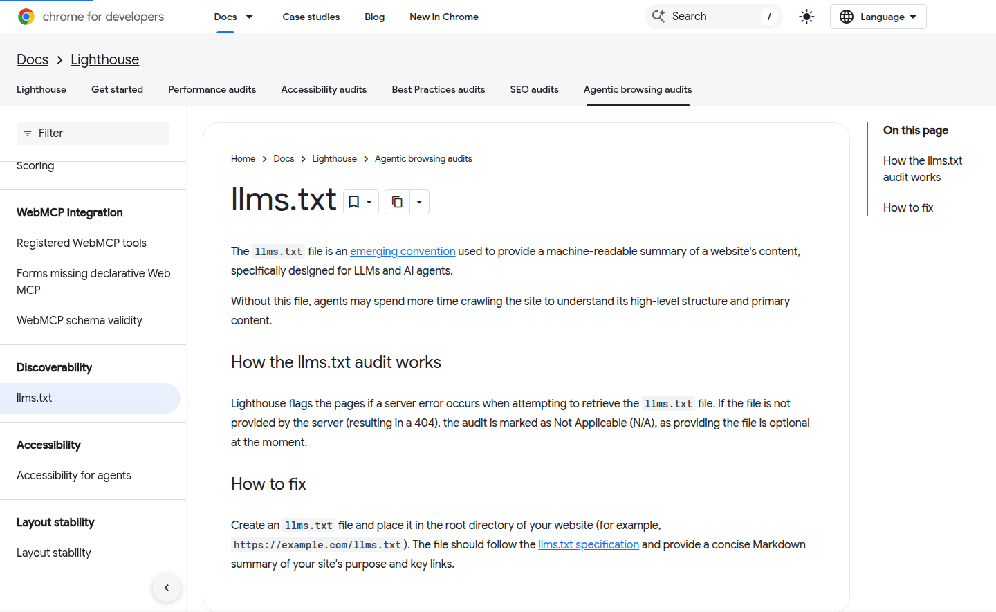Expand the Docs menu arrow
Image resolution: width=996 pixels, height=612 pixels.
tap(250, 17)
